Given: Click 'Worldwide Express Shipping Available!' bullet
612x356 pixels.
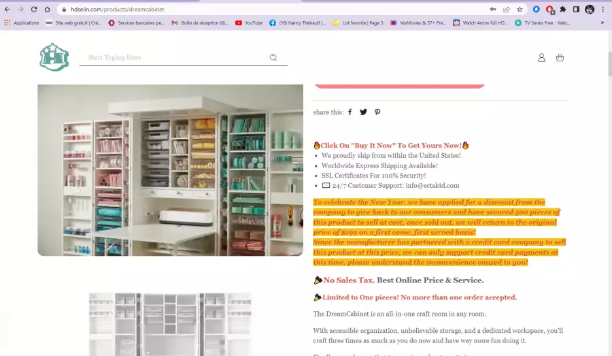Looking at the screenshot, I should coord(379,165).
